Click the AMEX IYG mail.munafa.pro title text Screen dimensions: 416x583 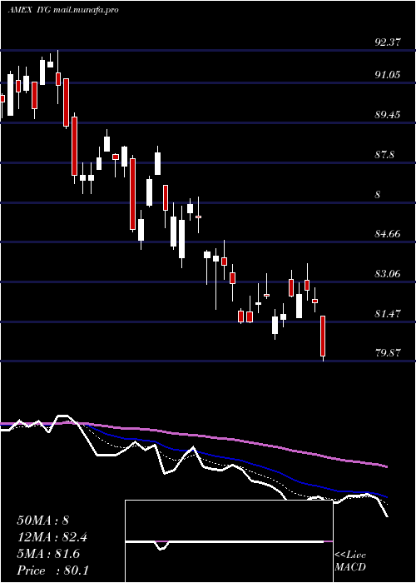coord(63,10)
